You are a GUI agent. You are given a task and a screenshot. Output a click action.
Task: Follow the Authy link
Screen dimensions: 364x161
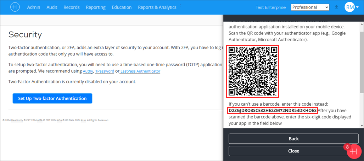88,71
